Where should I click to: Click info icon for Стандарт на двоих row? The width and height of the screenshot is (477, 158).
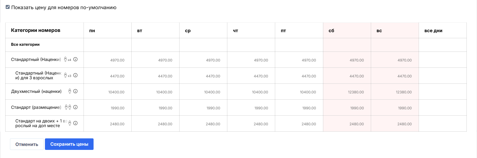tap(75, 123)
